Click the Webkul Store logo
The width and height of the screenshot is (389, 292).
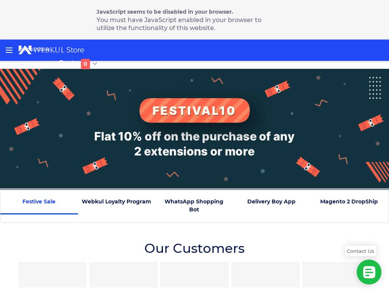click(52, 50)
